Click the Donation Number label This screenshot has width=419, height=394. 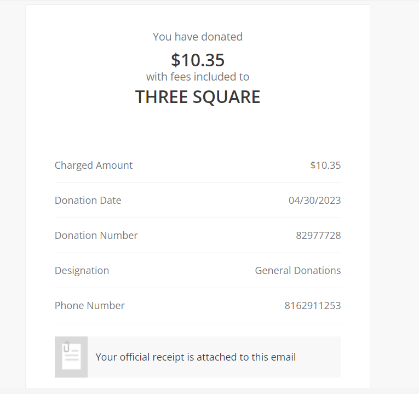point(96,236)
